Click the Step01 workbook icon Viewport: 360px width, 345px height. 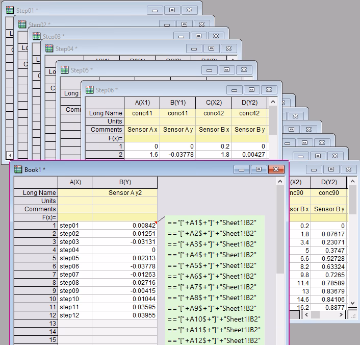coord(10,10)
